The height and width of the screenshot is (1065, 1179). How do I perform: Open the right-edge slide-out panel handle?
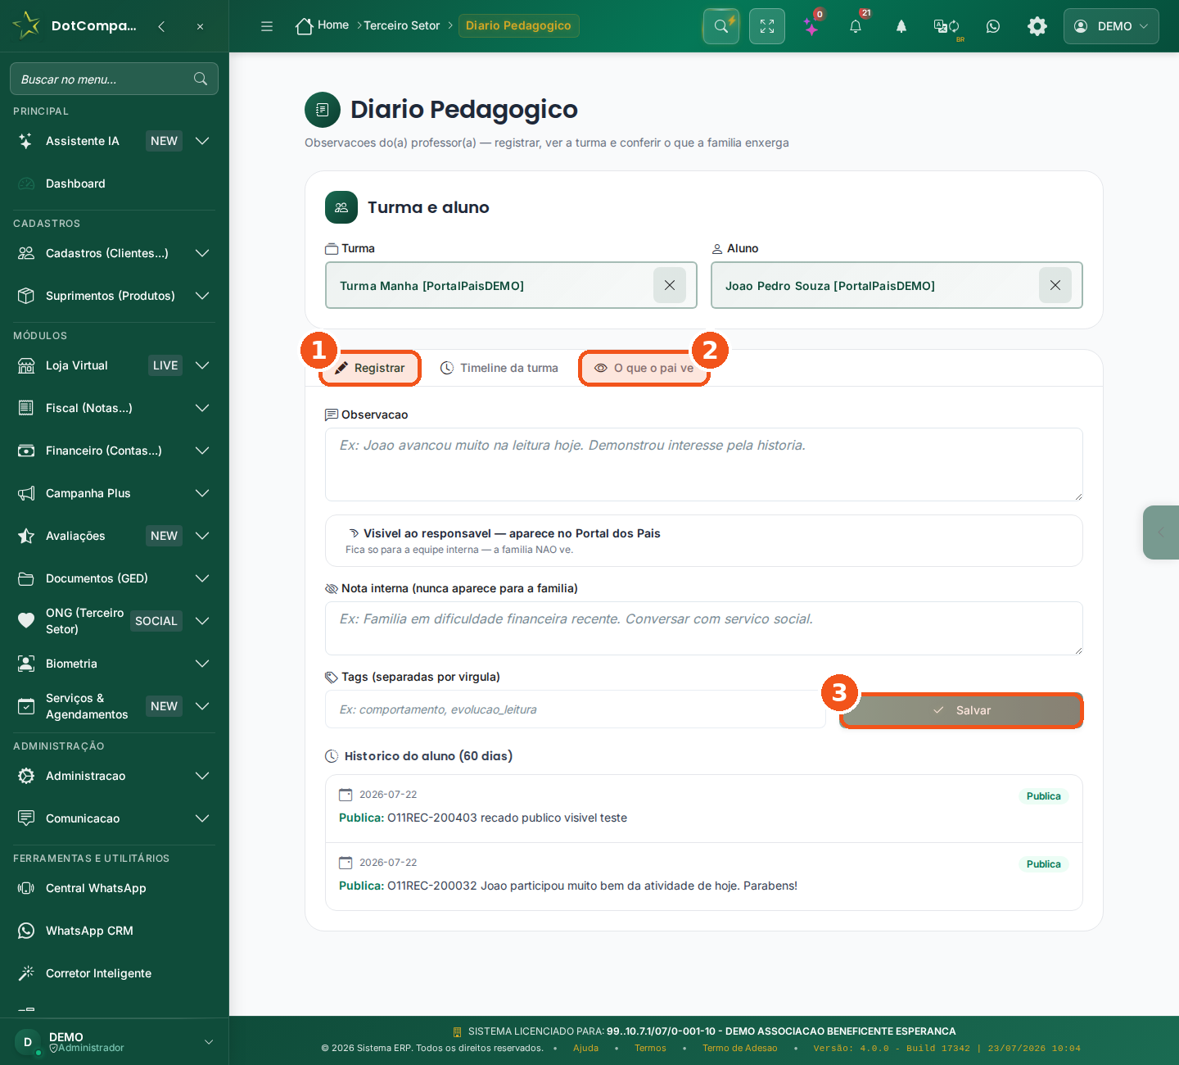pos(1161,532)
